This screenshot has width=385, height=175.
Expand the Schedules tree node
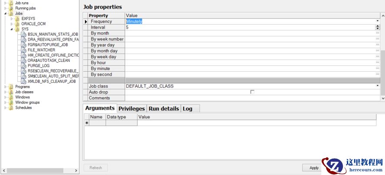(5, 108)
